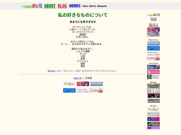Click the NeoCities badge in the footer

click(x=97, y=84)
